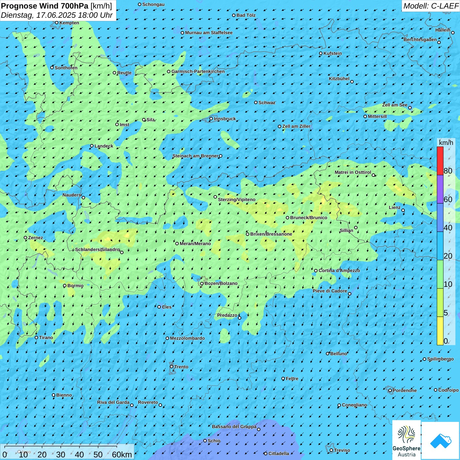Select the Berchtesgaden map label

[x=420, y=39]
